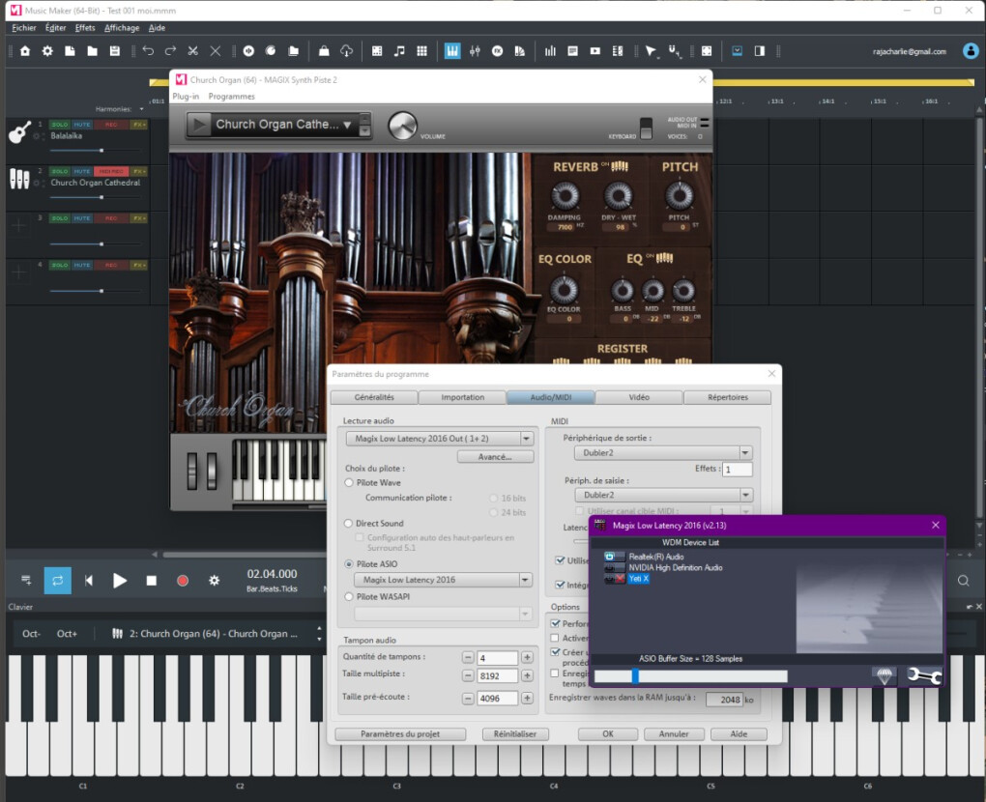986x802 pixels.
Task: Open the user account avatar icon
Action: click(x=971, y=51)
